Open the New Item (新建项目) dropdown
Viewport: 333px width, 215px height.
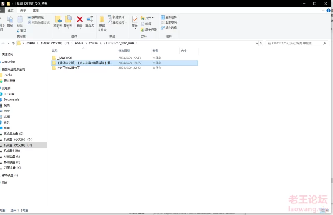click(x=118, y=17)
